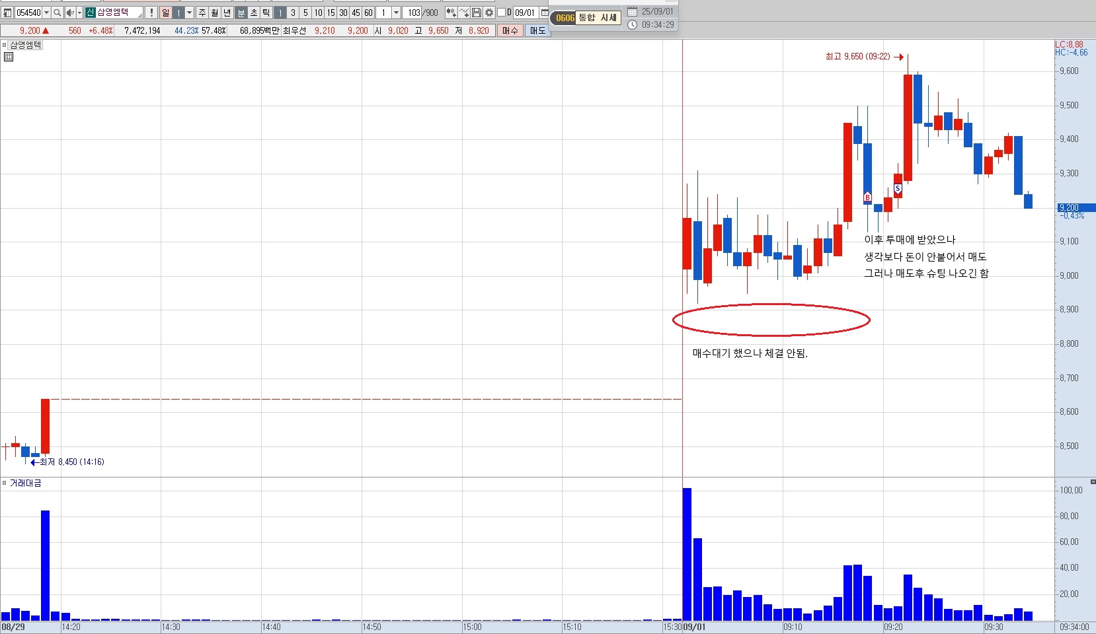
Task: Expand the stock code 054540 dropdown
Action: click(x=46, y=13)
